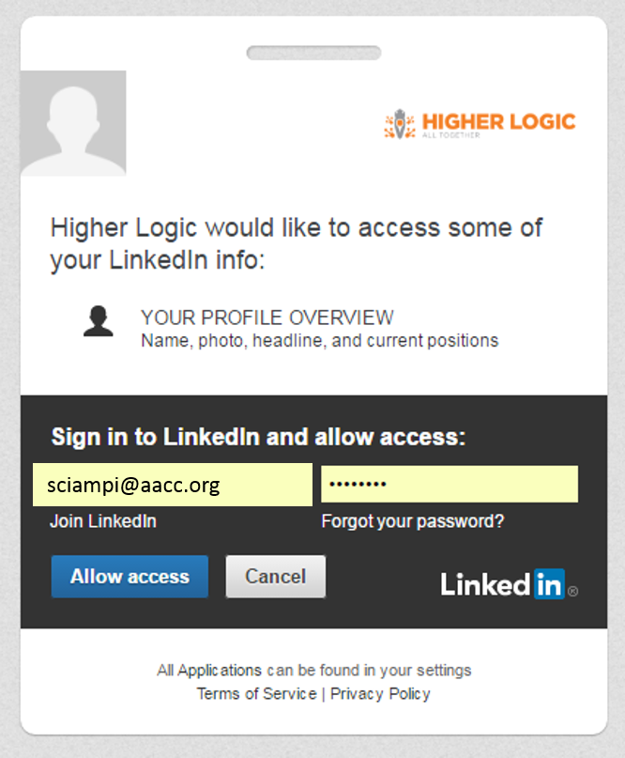
Task: Click 'All Applications can be found in your settings' text
Action: (313, 670)
